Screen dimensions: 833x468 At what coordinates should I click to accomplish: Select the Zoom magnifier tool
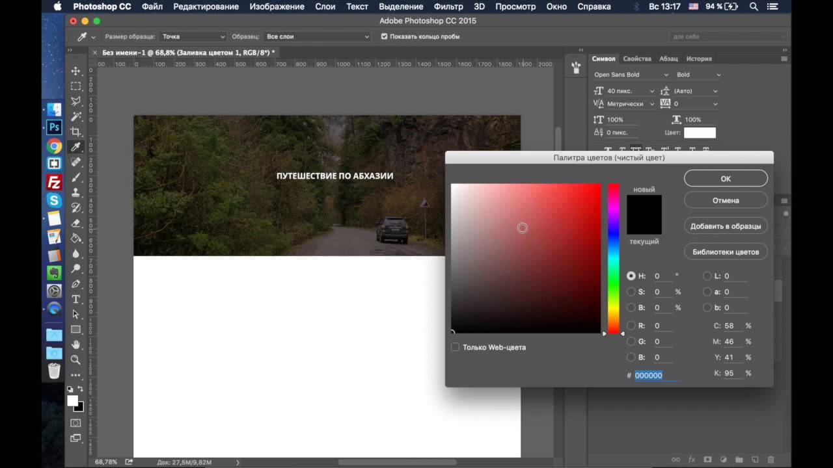point(75,359)
